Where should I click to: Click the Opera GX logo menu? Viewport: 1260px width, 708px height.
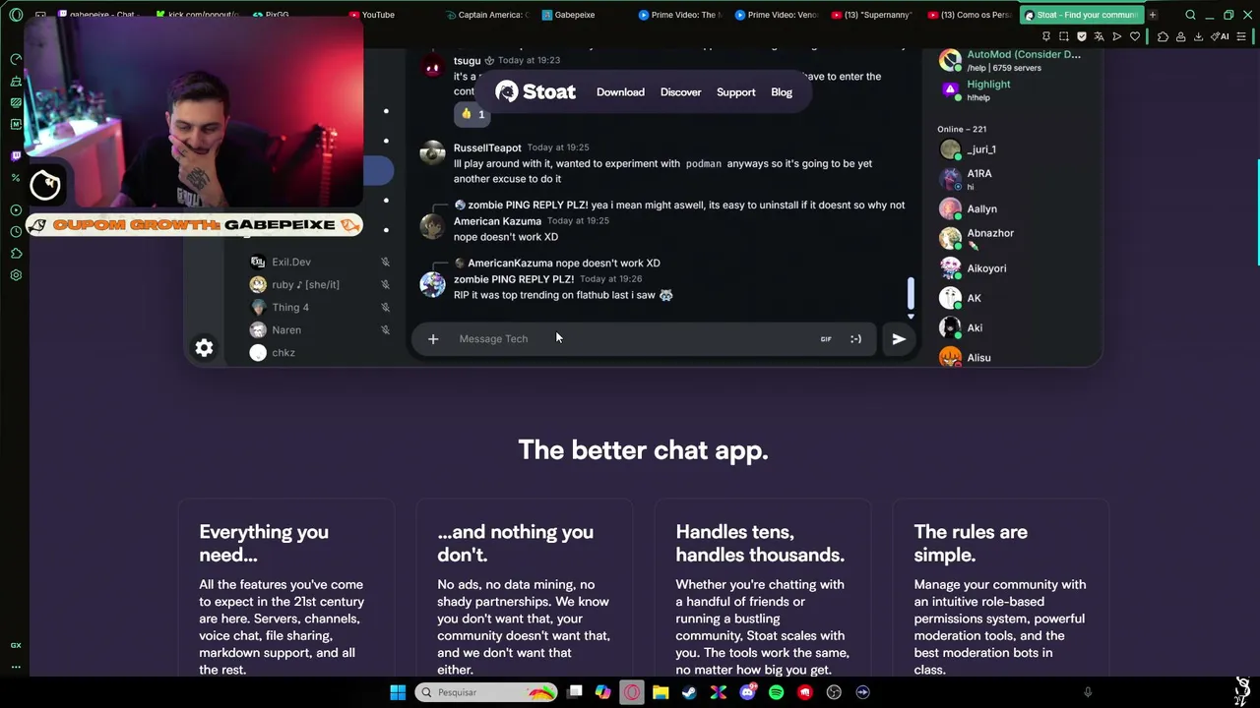tap(16, 15)
